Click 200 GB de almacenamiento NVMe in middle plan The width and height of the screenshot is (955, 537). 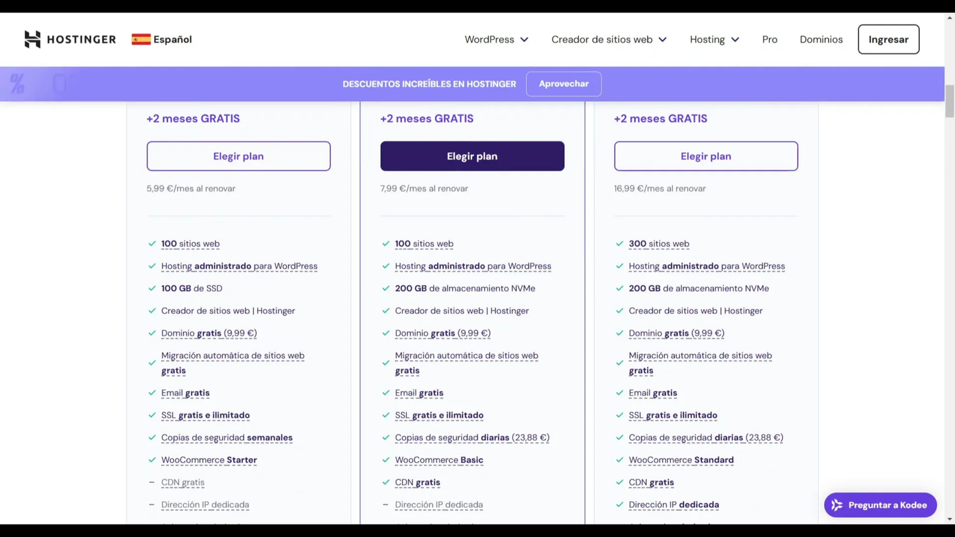click(x=464, y=289)
